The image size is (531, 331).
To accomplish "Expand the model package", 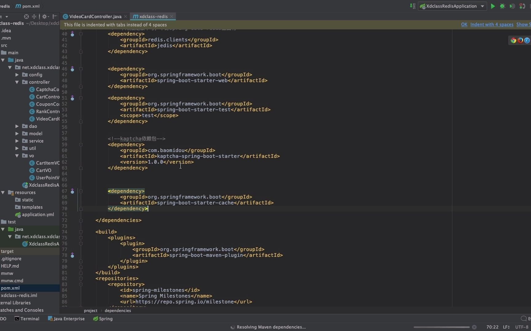I will [17, 134].
